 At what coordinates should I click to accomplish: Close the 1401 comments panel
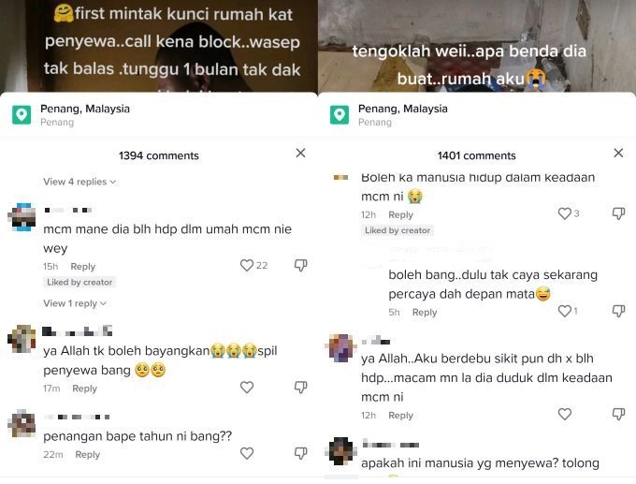(x=618, y=154)
